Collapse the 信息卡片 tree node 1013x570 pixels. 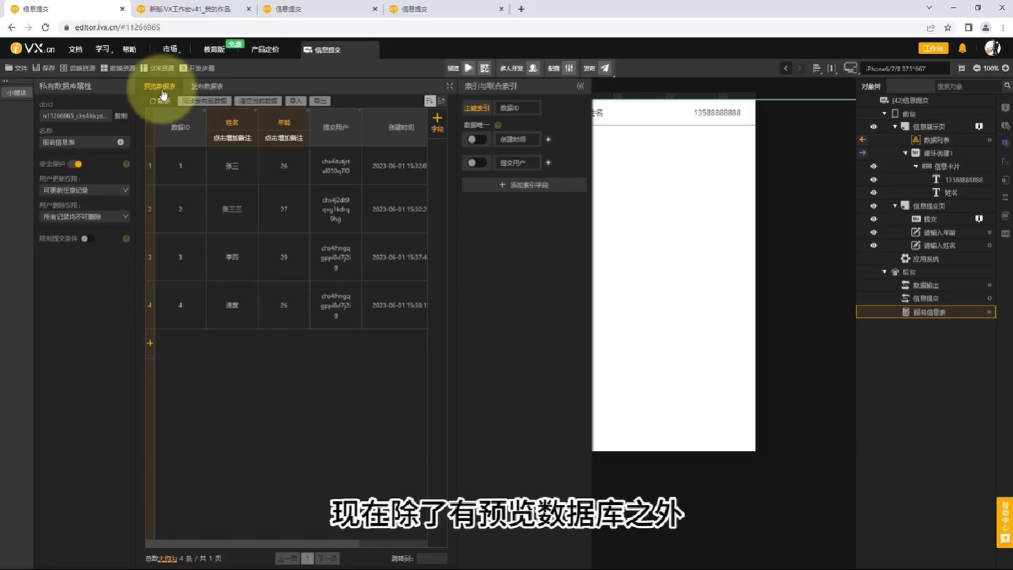pos(916,166)
